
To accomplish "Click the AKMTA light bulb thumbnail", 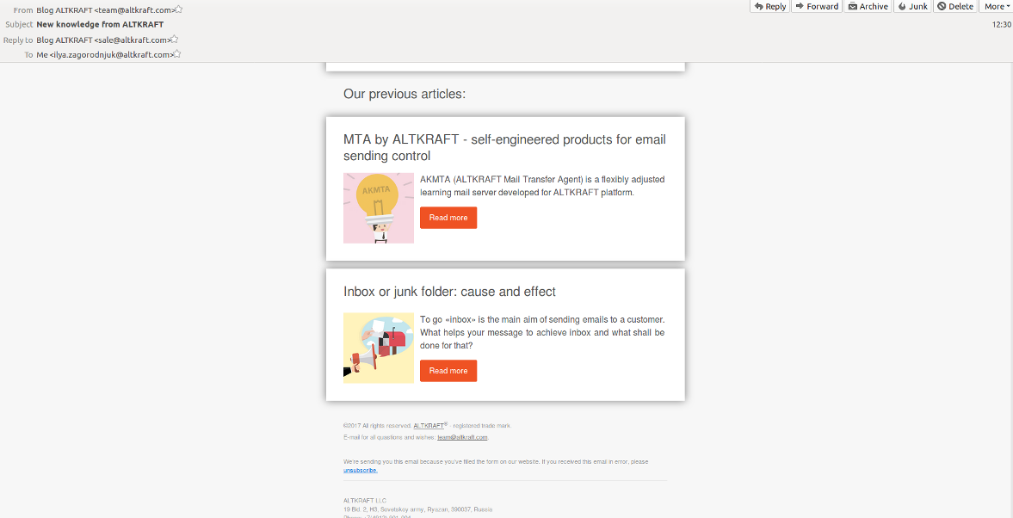I will (x=379, y=208).
